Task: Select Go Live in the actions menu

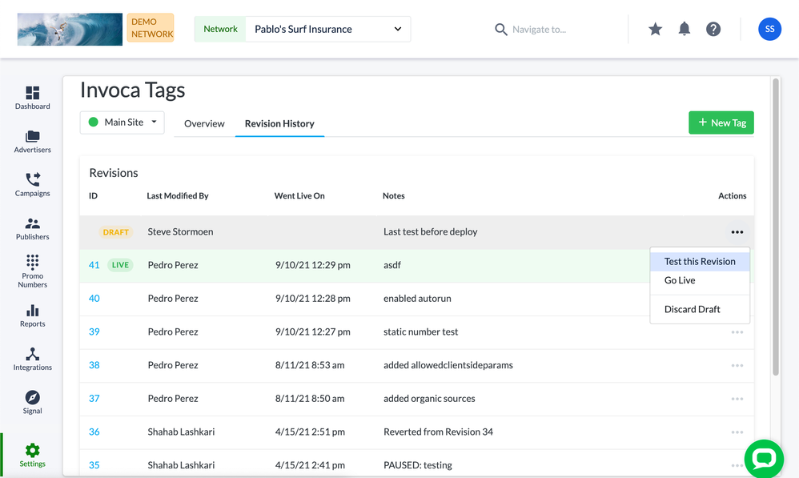Action: pos(700,280)
